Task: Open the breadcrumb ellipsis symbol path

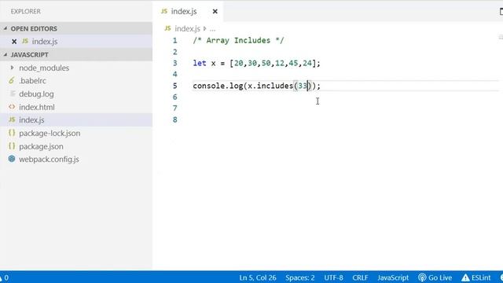Action: [212, 29]
